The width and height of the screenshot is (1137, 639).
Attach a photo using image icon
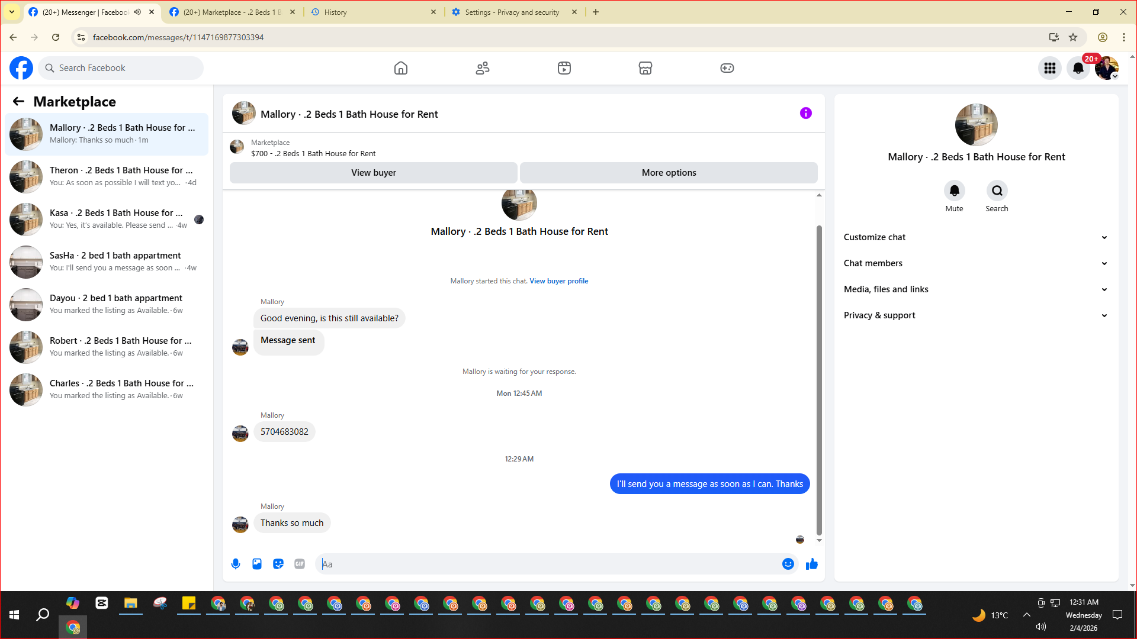257,564
